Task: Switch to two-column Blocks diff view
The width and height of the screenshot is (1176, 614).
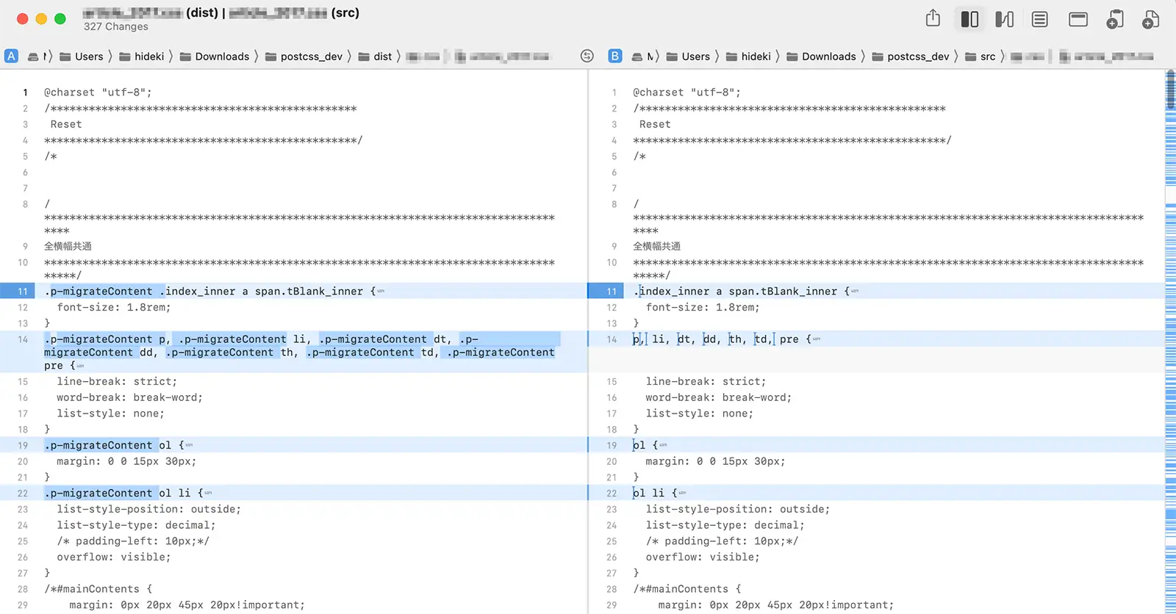Action: point(969,19)
